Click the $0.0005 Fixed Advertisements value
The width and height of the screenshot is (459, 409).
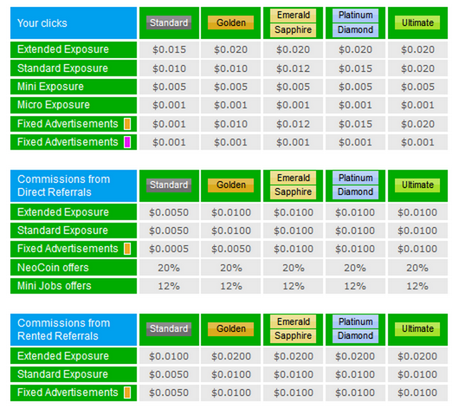(x=169, y=249)
